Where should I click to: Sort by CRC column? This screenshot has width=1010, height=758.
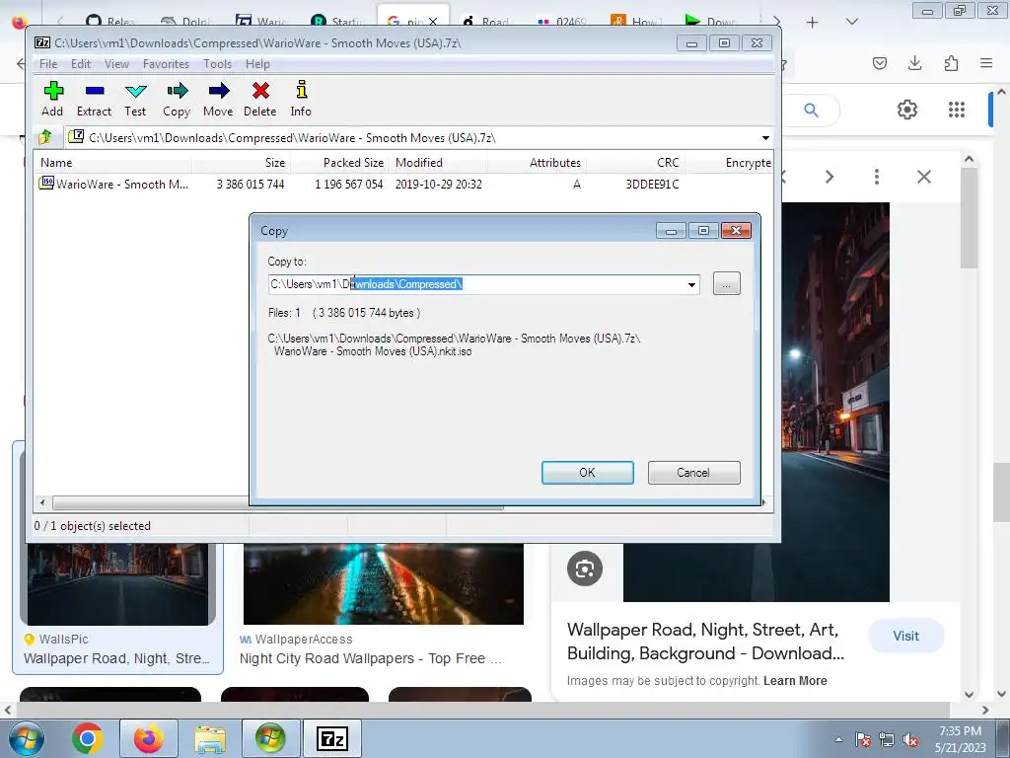634,163
